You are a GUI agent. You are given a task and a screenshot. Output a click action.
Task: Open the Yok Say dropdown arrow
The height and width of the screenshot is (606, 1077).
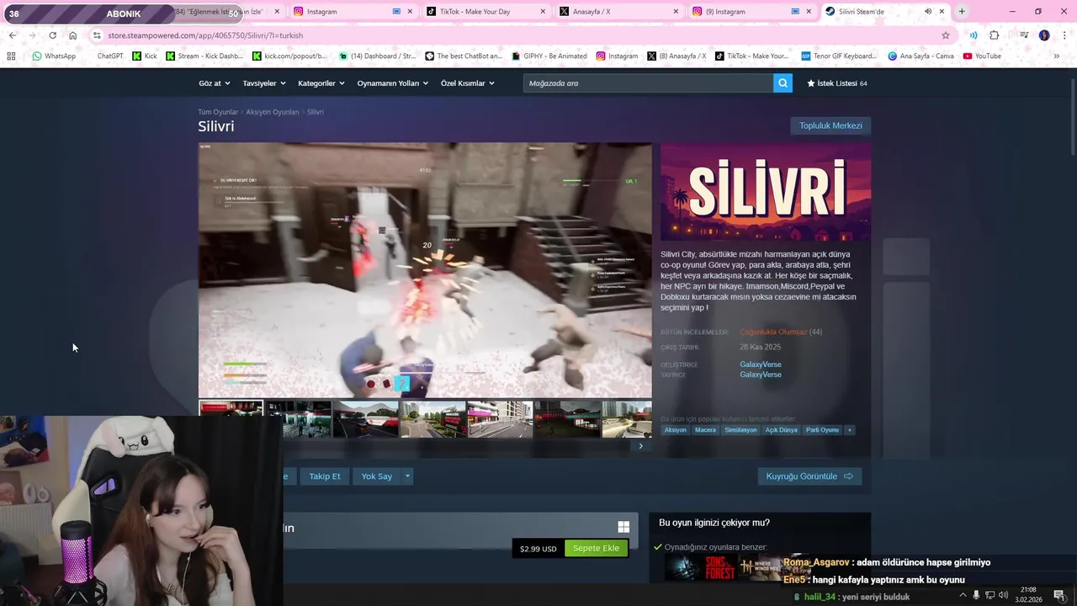[x=407, y=476]
